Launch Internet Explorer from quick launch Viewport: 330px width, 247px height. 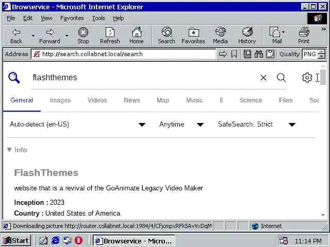point(55,240)
